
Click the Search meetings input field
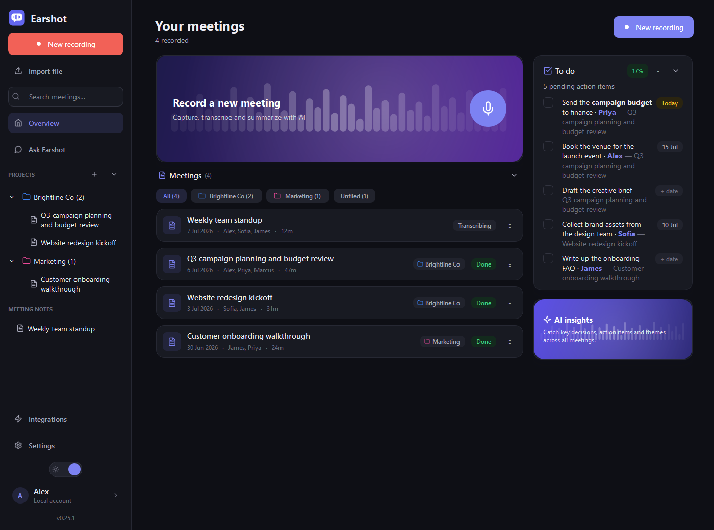(66, 96)
